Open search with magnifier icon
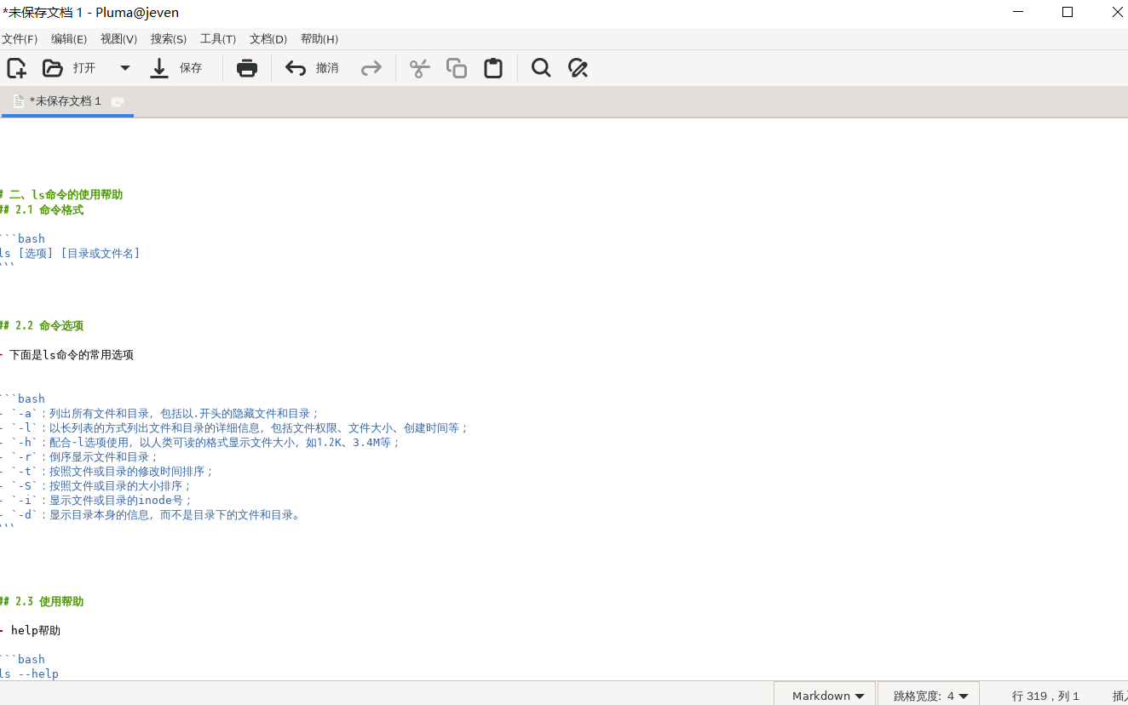The image size is (1128, 705). point(541,68)
